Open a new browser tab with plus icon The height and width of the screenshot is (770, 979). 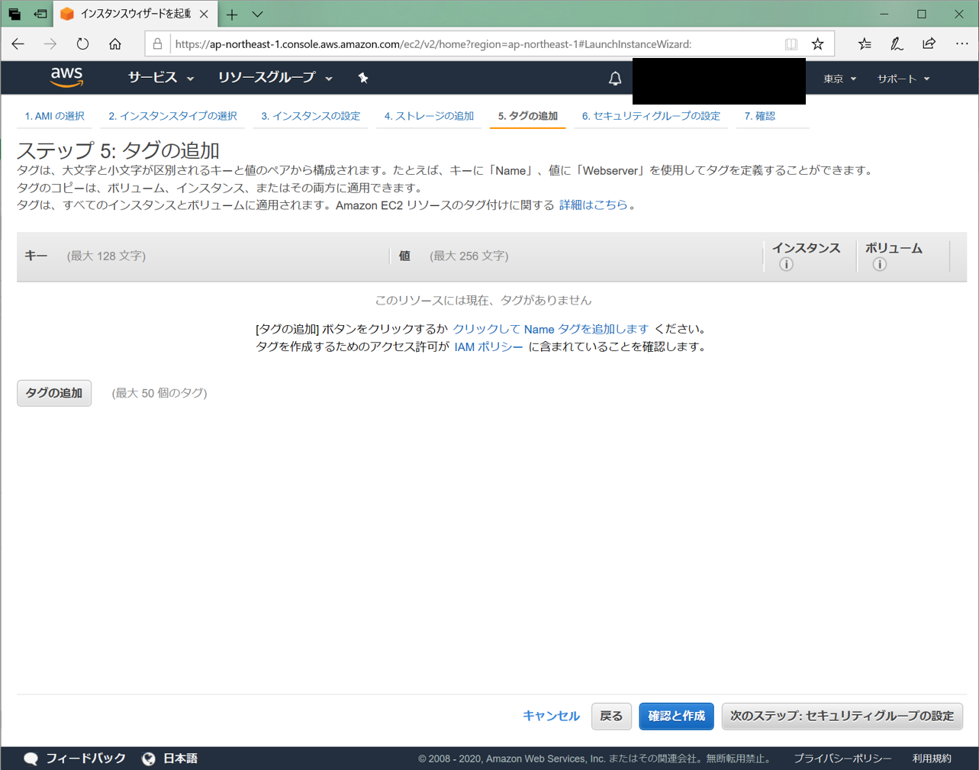(x=232, y=14)
